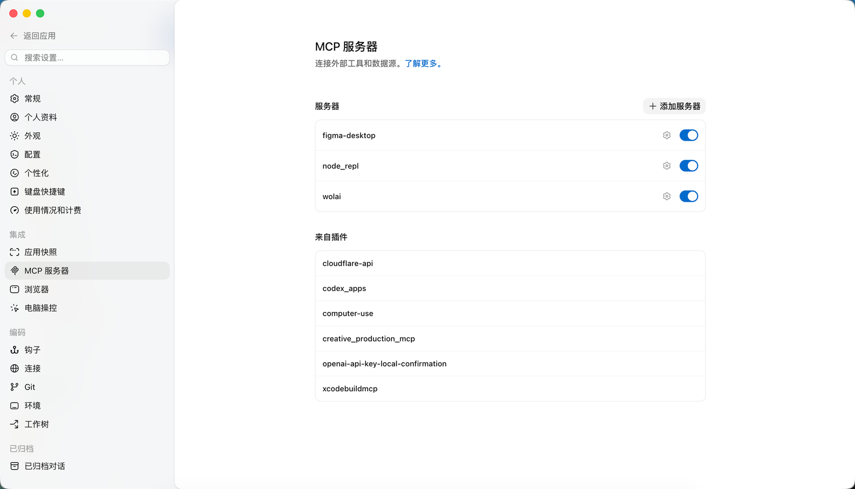Screen dimensions: 855x489
Task: Click the 应用快照 snapshot icon
Action: 15,252
